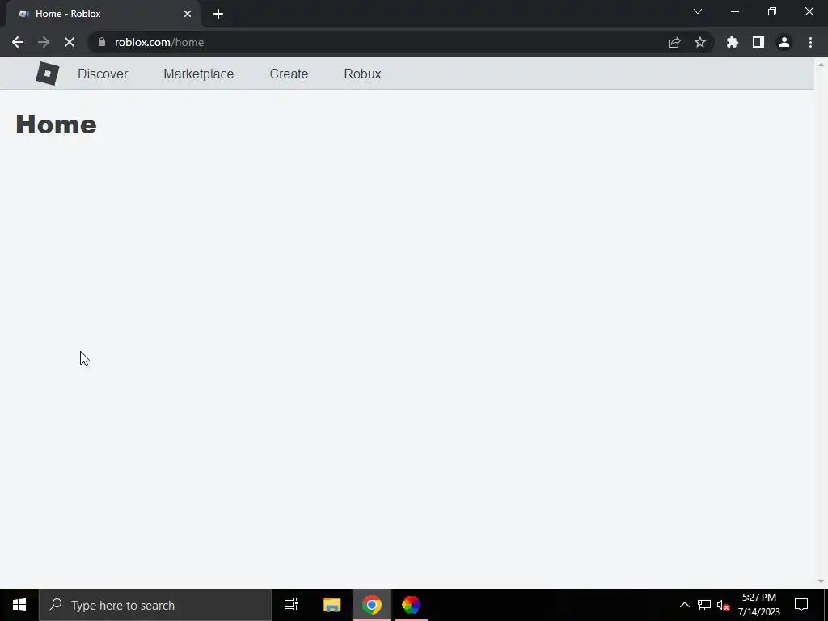This screenshot has width=828, height=621.
Task: Close the Home - Roblox tab
Action: (188, 14)
